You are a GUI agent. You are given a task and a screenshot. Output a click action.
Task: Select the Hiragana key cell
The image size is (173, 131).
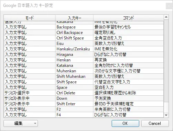[x=74, y=55]
